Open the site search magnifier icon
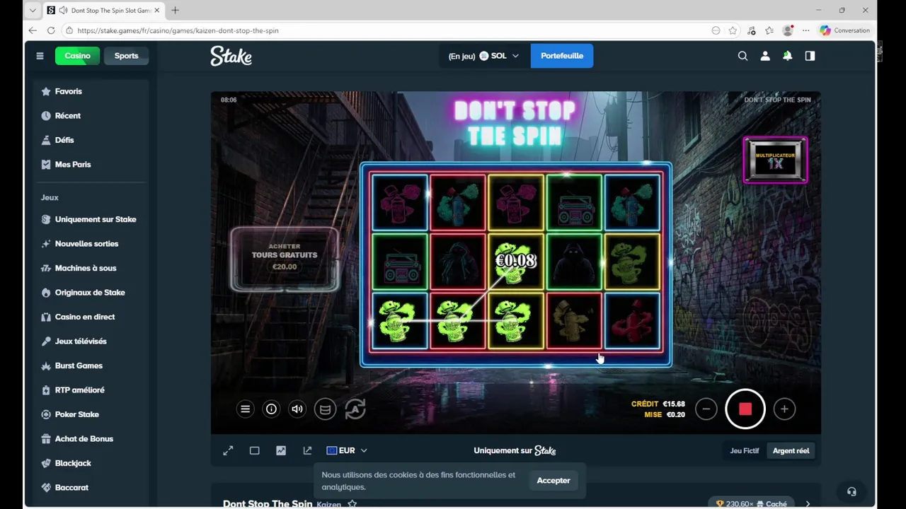The image size is (906, 509). pyautogui.click(x=742, y=56)
